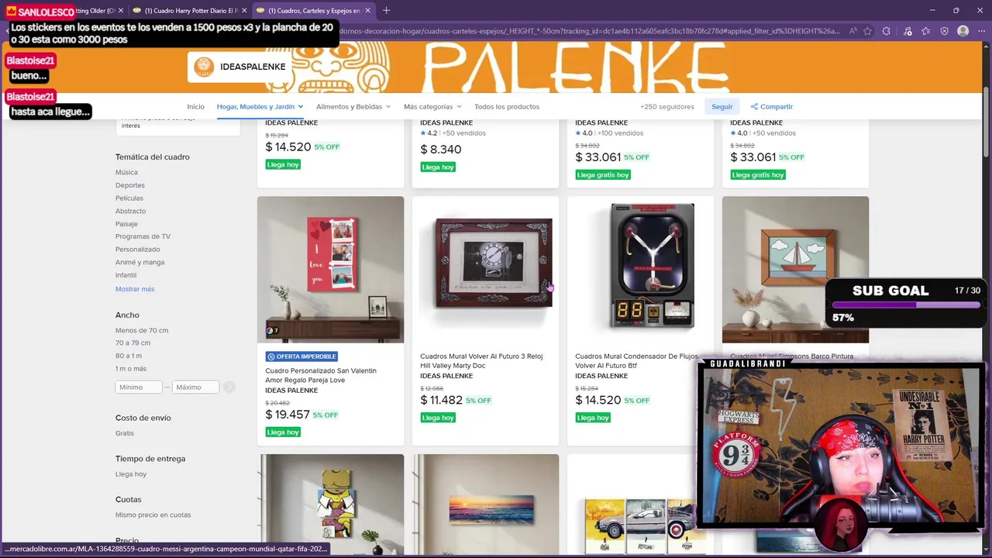992x558 pixels.
Task: Open the Flux Capacitor mural product image
Action: 640,269
